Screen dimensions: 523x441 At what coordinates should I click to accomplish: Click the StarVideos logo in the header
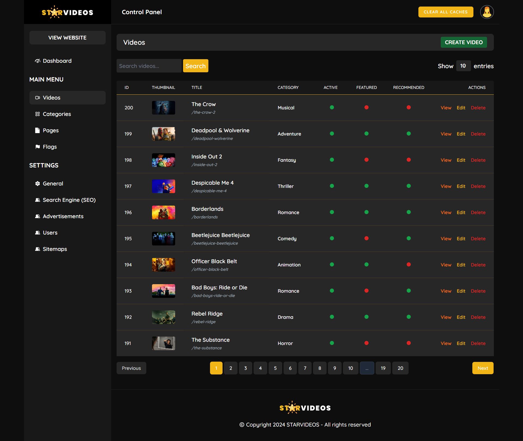coord(67,12)
